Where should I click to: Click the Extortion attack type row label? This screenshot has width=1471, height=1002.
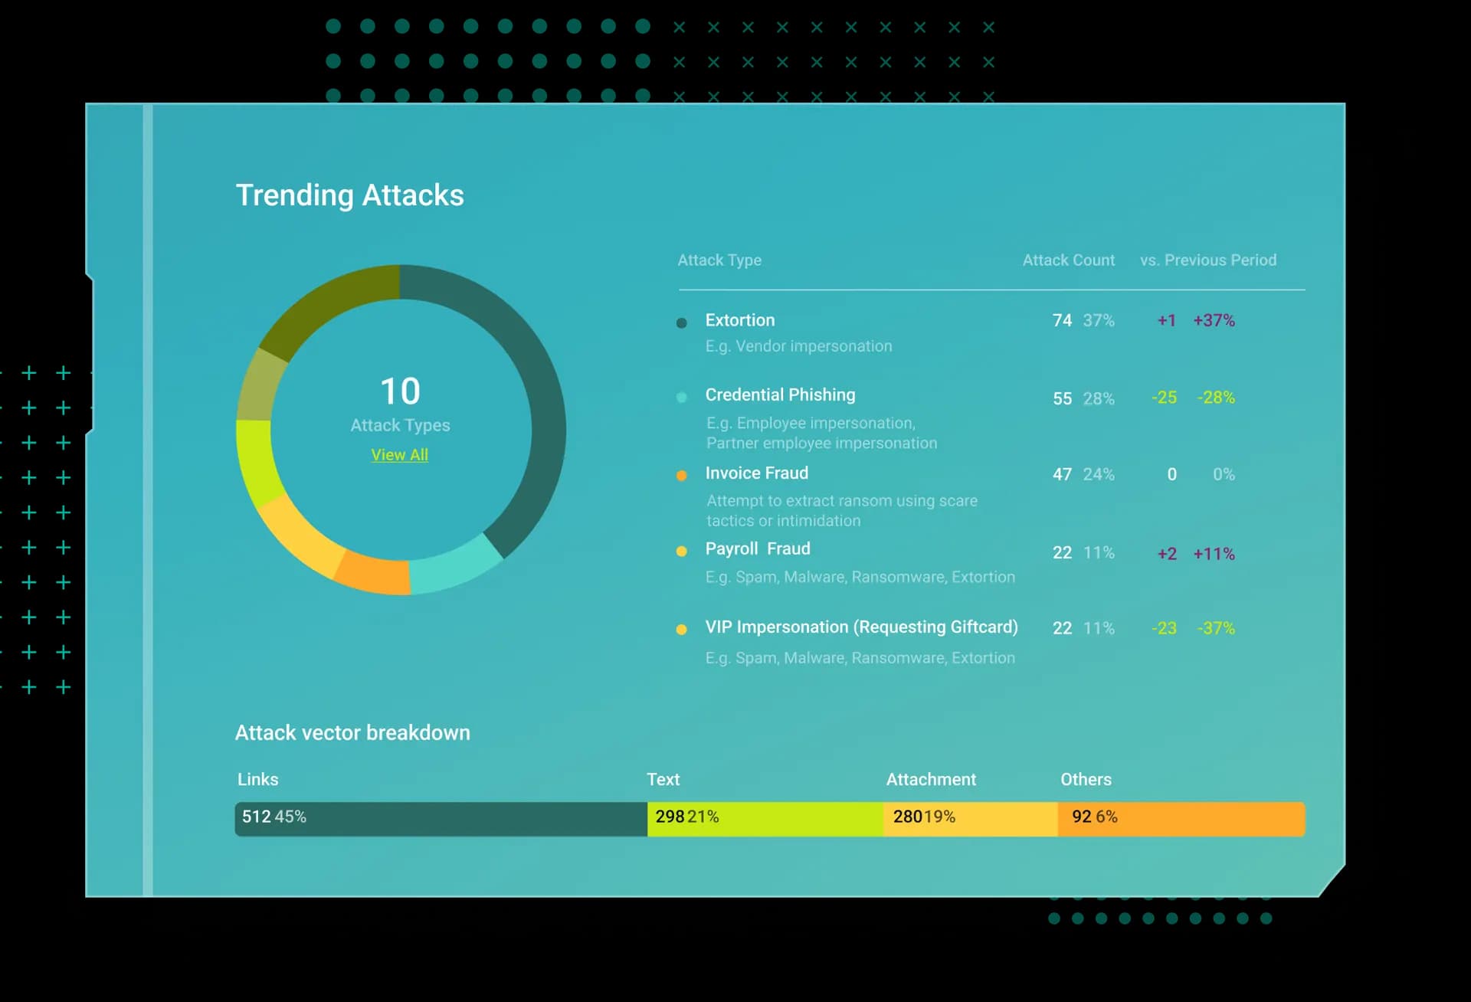pyautogui.click(x=739, y=320)
